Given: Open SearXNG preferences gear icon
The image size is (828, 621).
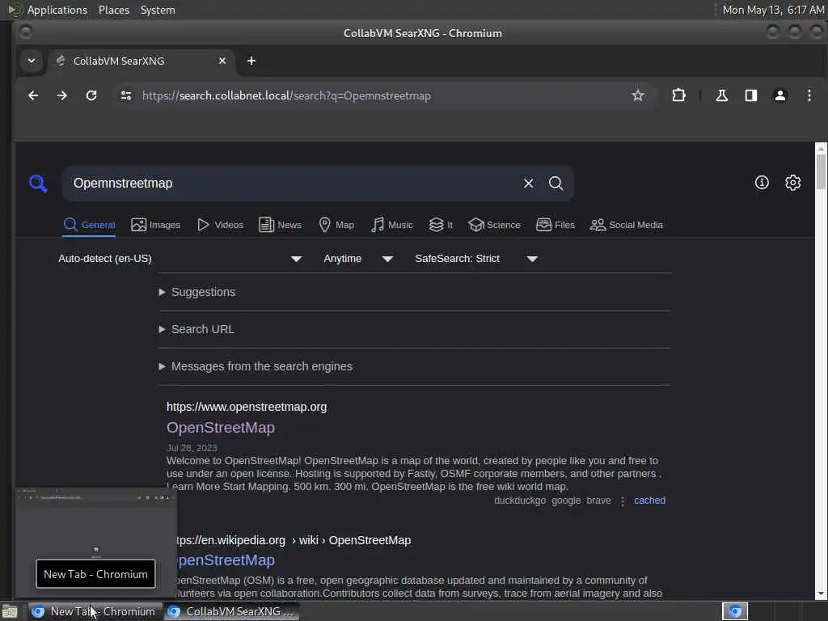Looking at the screenshot, I should point(792,183).
